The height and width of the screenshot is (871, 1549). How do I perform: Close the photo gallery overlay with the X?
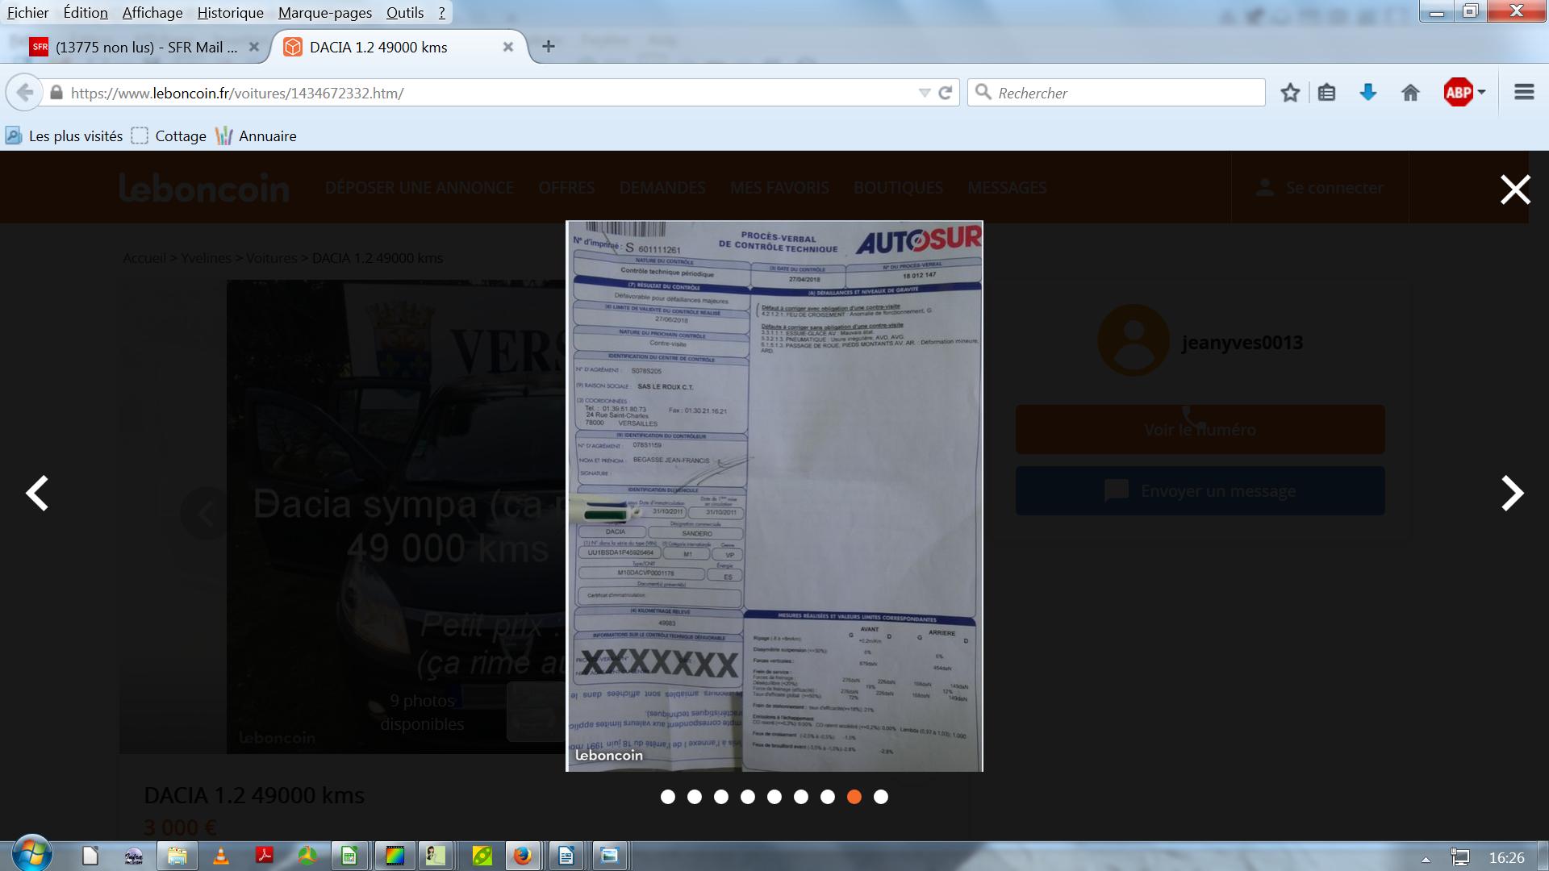point(1515,190)
